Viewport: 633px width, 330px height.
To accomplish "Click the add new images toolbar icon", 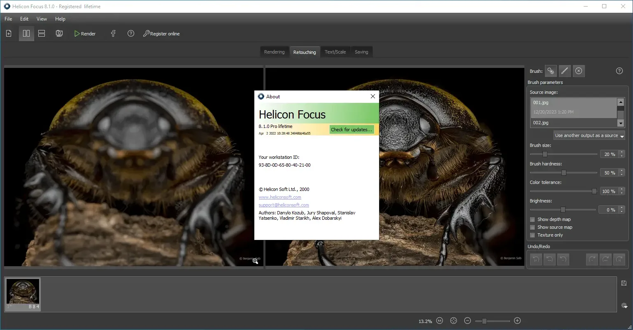I will click(x=9, y=34).
